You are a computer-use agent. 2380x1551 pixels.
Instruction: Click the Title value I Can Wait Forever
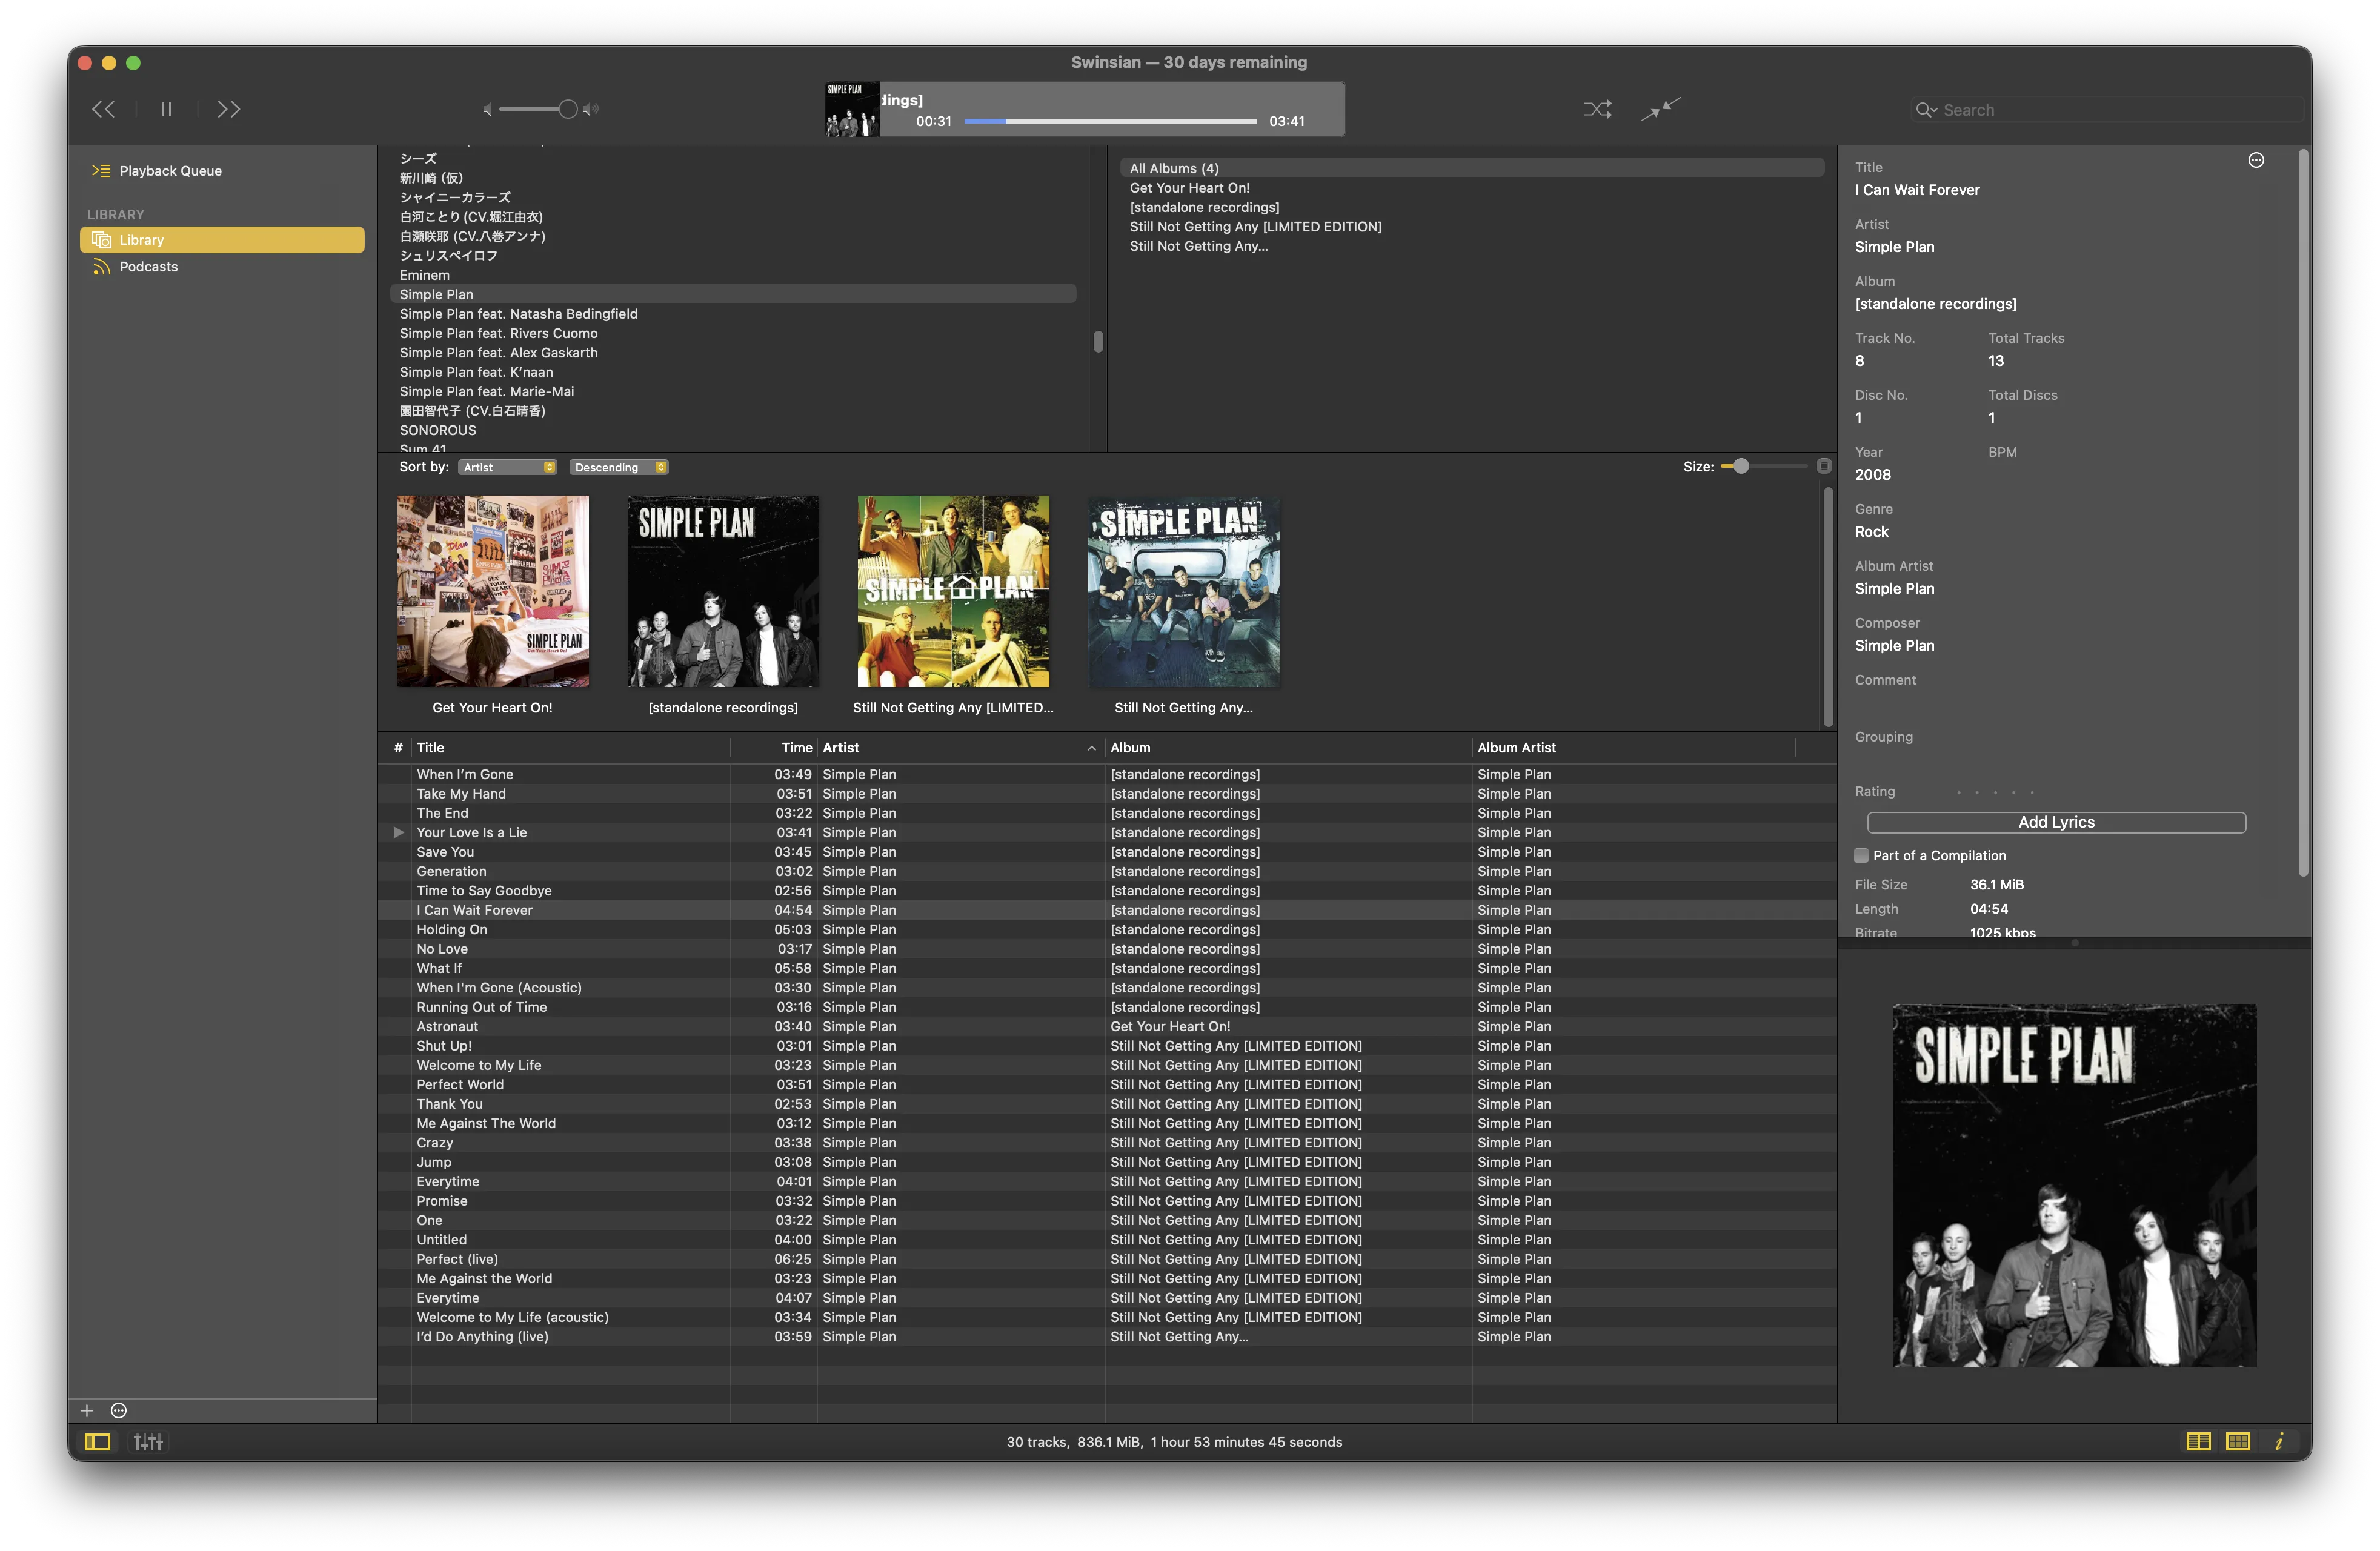click(x=1917, y=190)
